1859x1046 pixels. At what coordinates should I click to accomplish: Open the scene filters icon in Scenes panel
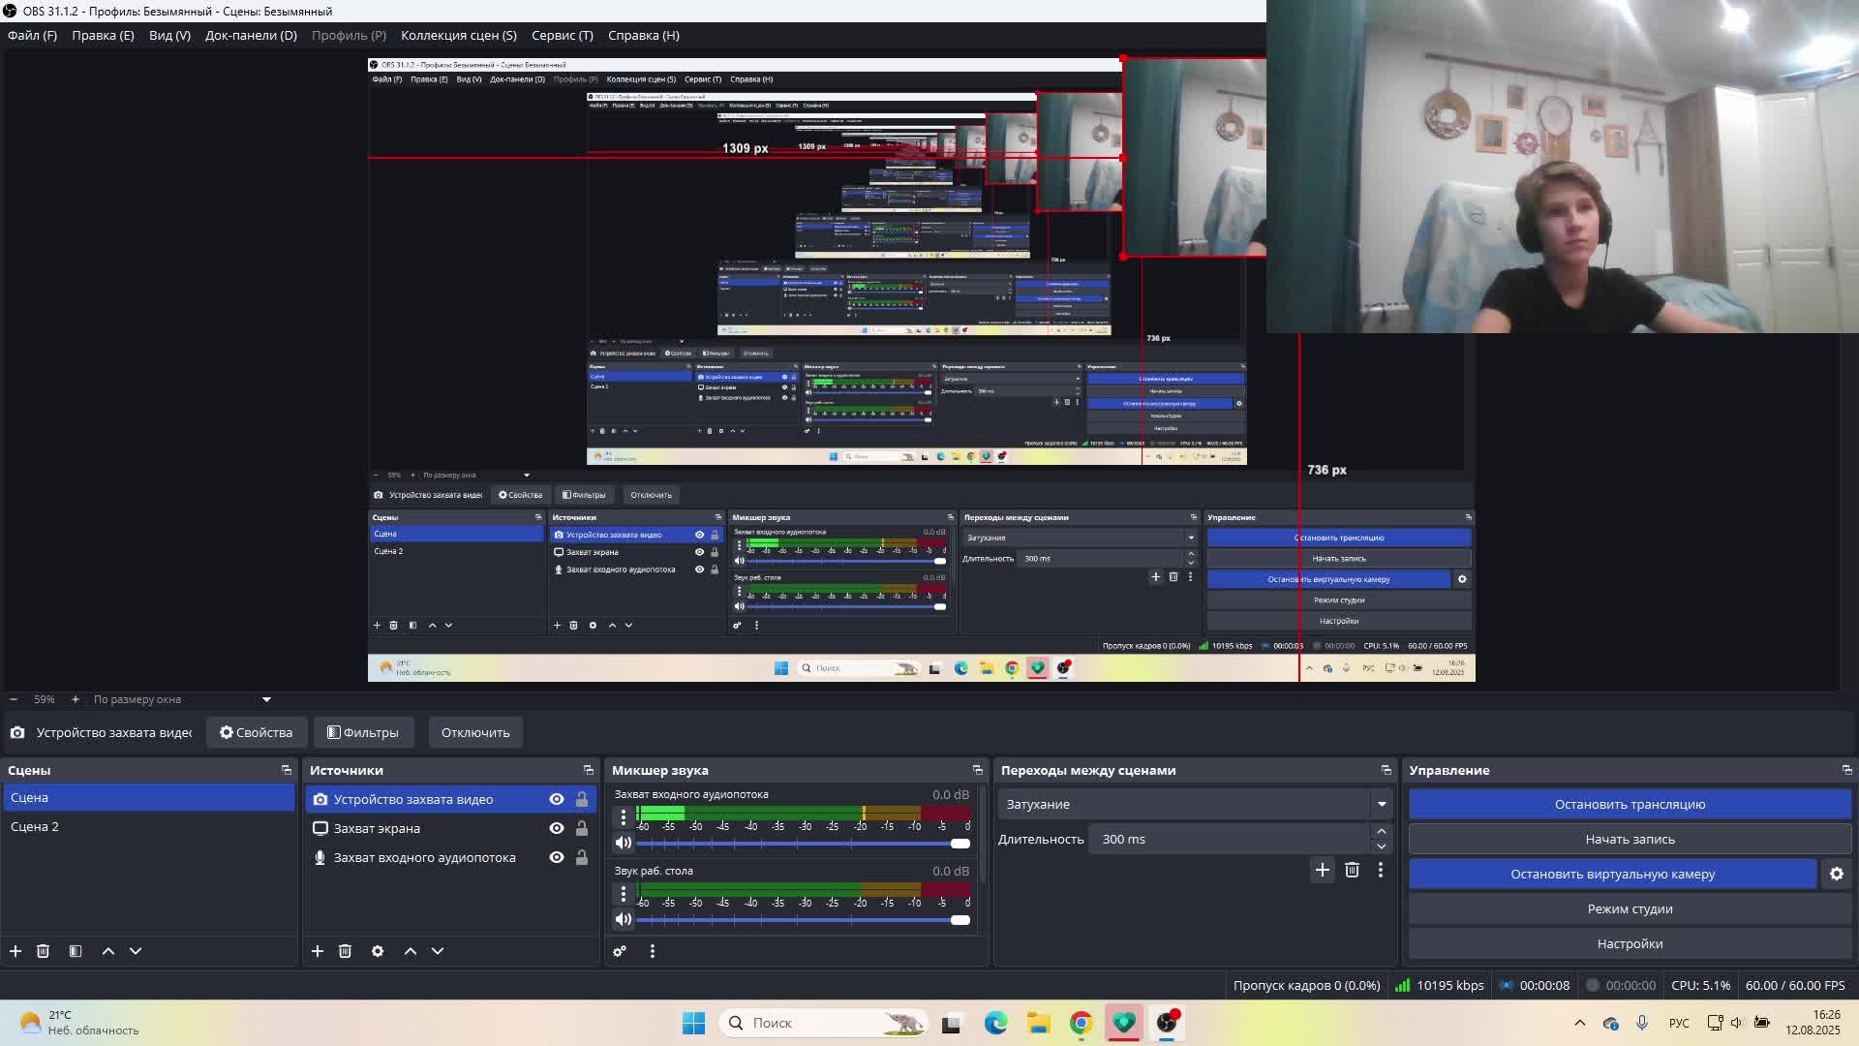[x=76, y=951]
